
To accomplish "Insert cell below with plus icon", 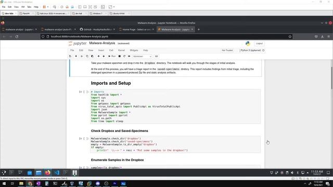I will coord(76,57).
